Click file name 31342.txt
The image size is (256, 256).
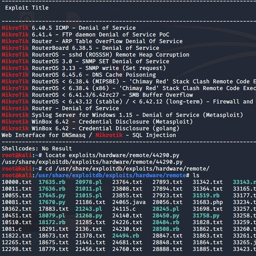207,182
